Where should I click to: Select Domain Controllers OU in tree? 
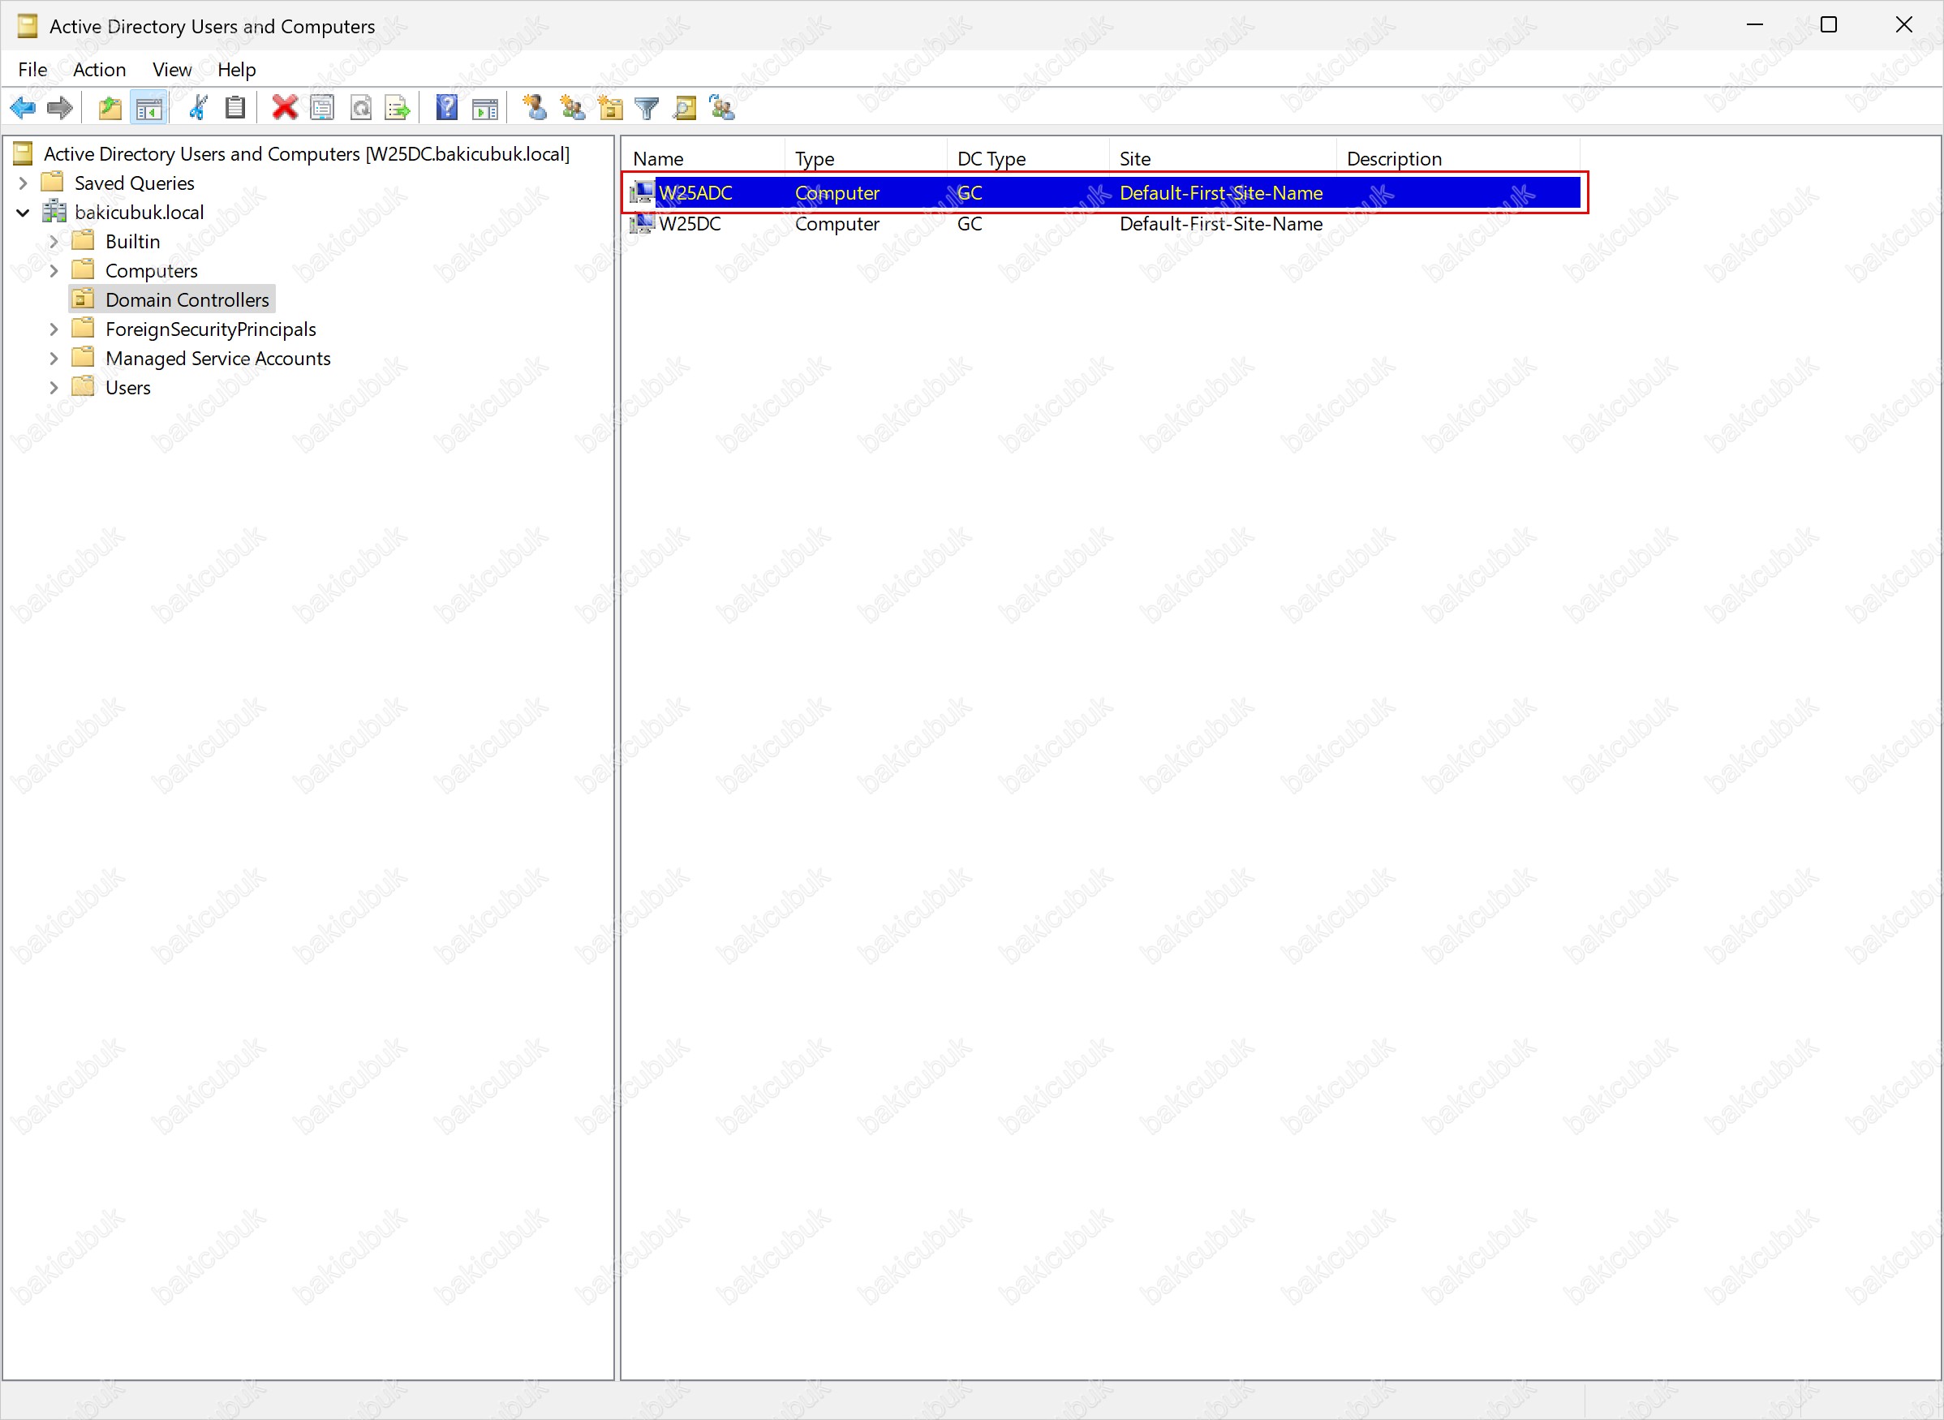[x=187, y=300]
